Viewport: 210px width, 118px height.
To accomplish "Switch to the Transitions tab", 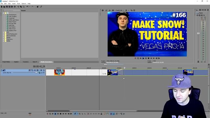I will click(26, 62).
